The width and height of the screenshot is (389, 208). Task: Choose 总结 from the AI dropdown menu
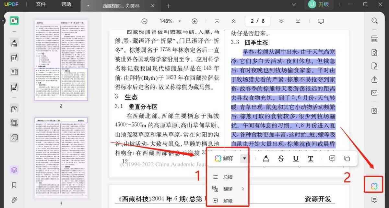228,177
